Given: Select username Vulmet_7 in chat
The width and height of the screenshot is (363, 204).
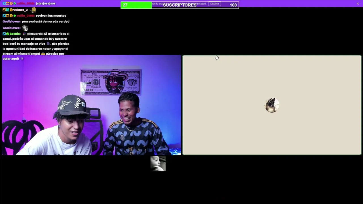Looking at the screenshot, I should (20, 10).
